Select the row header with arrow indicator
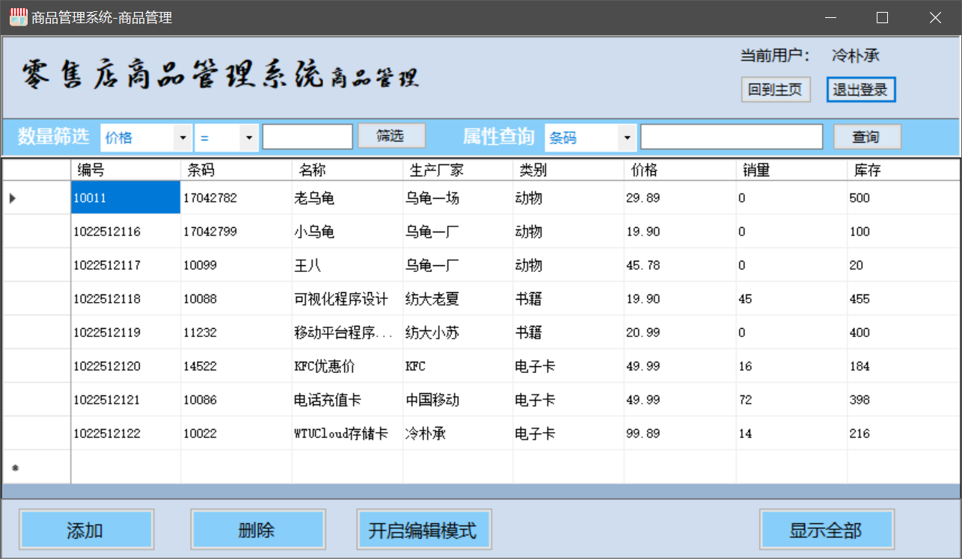The image size is (962, 559). click(x=37, y=197)
